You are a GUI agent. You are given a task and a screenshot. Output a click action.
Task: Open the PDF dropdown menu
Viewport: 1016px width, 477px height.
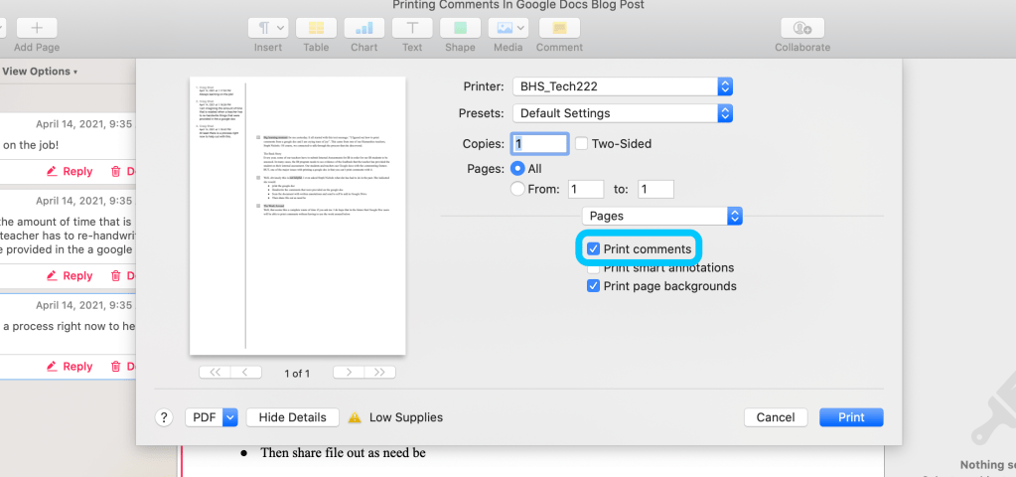212,417
